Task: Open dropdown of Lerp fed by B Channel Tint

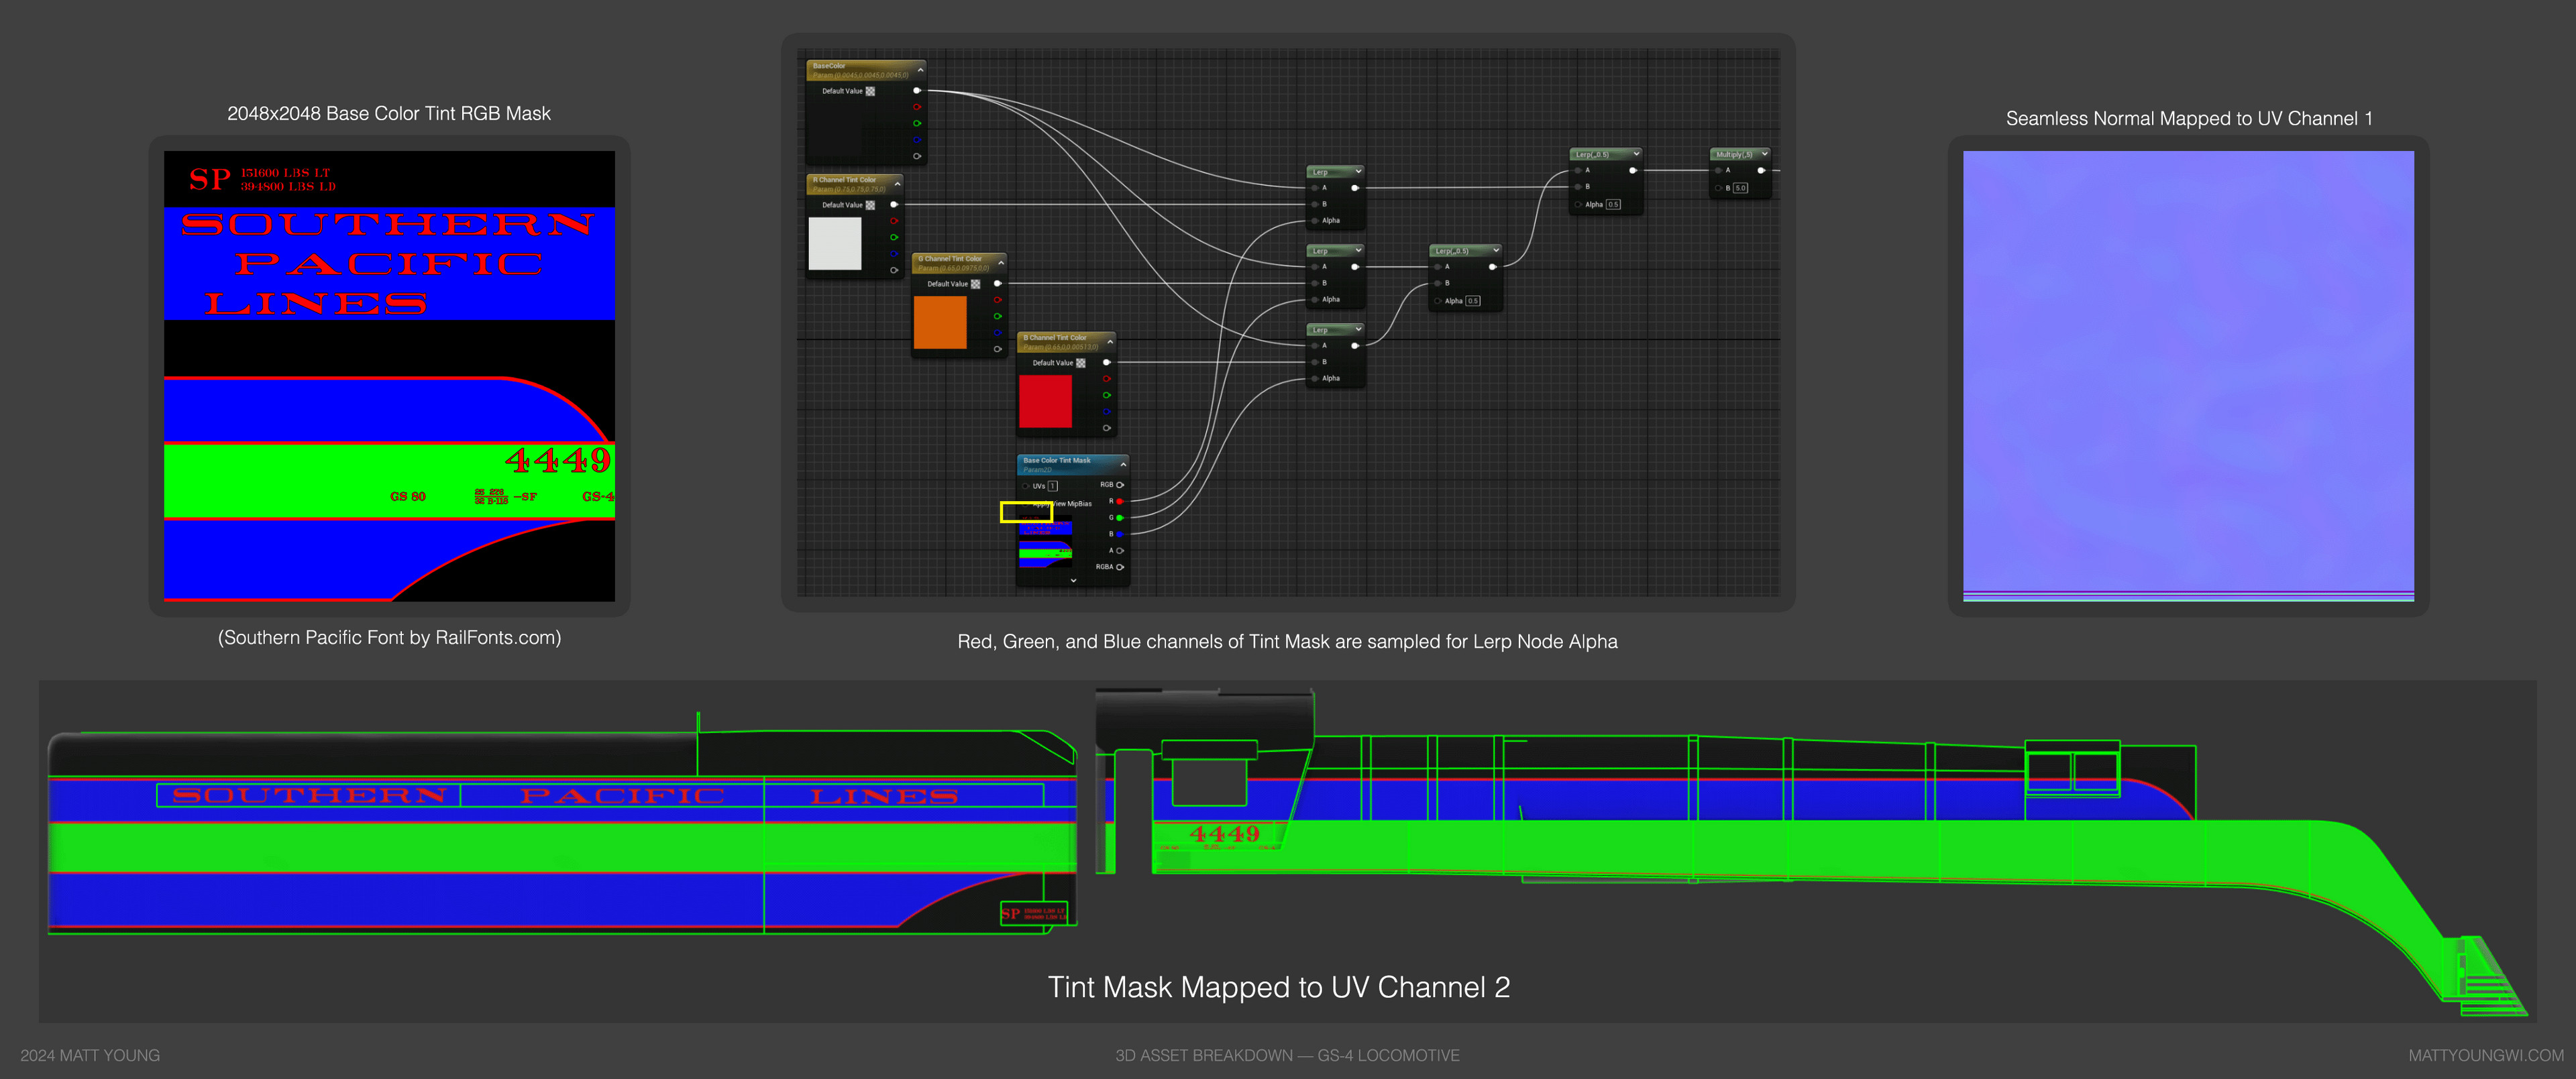Action: 1358,329
